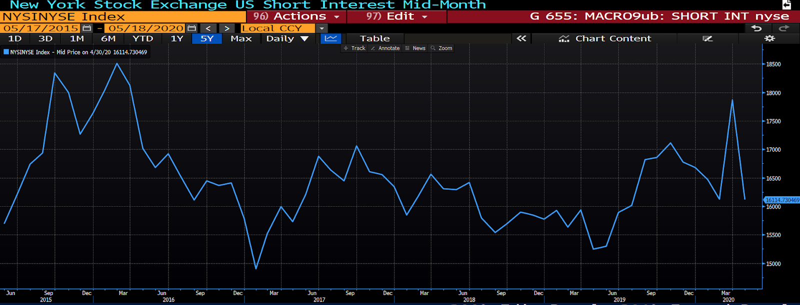This screenshot has width=800, height=305.
Task: Click the 2016 year label on x-axis
Action: [168, 300]
